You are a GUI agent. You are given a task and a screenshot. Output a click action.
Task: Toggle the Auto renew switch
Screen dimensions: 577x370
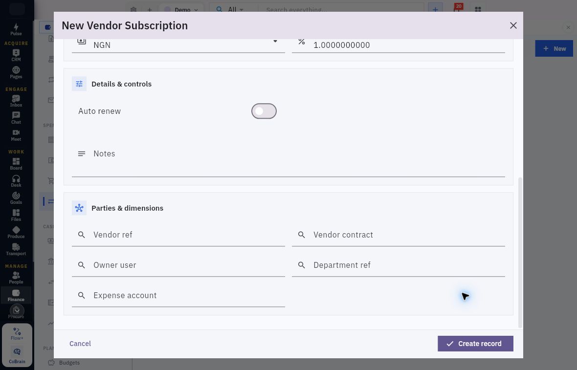coord(264,111)
